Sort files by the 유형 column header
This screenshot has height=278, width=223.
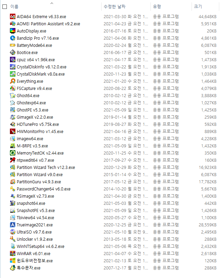tap(157, 7)
